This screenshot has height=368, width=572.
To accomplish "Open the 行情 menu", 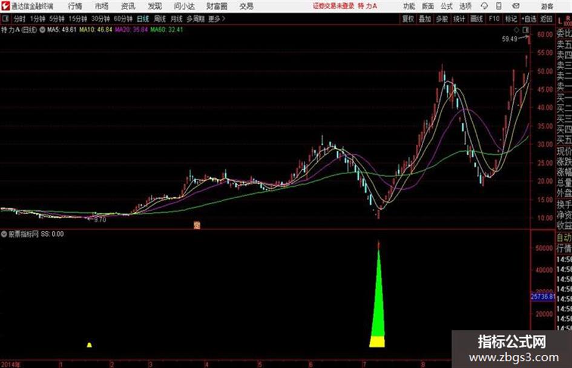I will pos(75,6).
